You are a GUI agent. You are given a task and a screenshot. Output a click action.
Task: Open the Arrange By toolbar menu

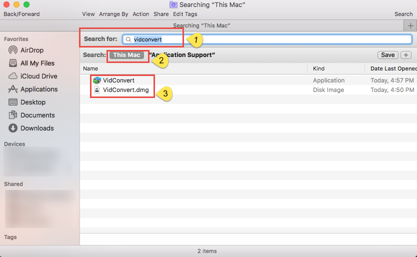(113, 14)
